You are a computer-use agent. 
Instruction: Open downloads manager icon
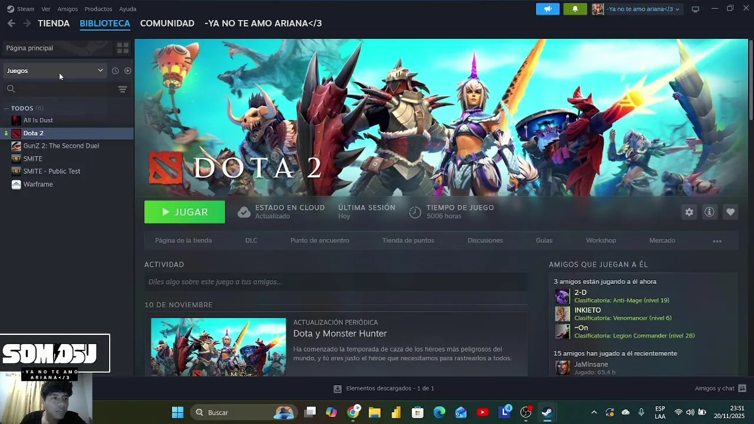click(338, 389)
